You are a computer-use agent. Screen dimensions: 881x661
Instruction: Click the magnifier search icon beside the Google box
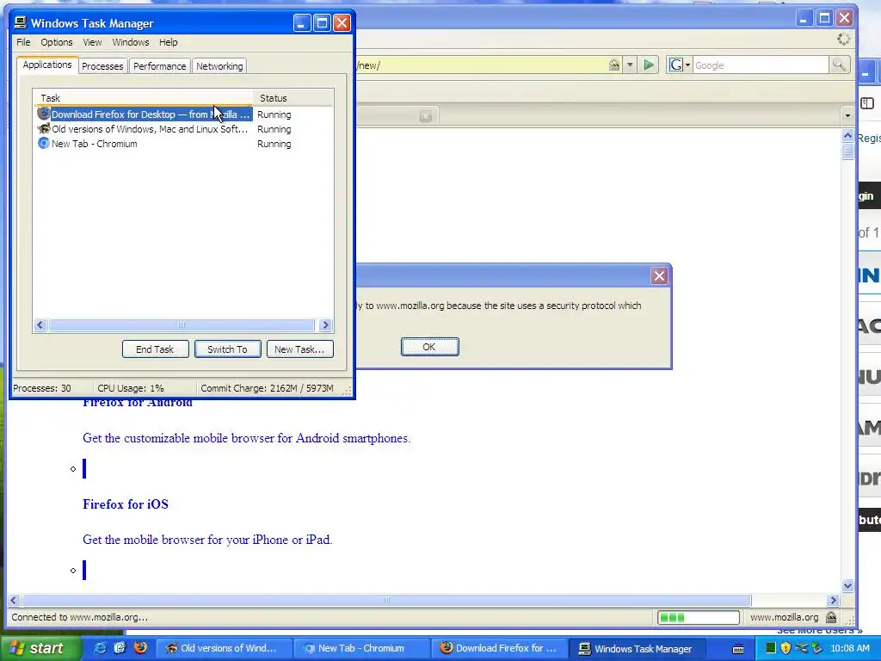838,65
